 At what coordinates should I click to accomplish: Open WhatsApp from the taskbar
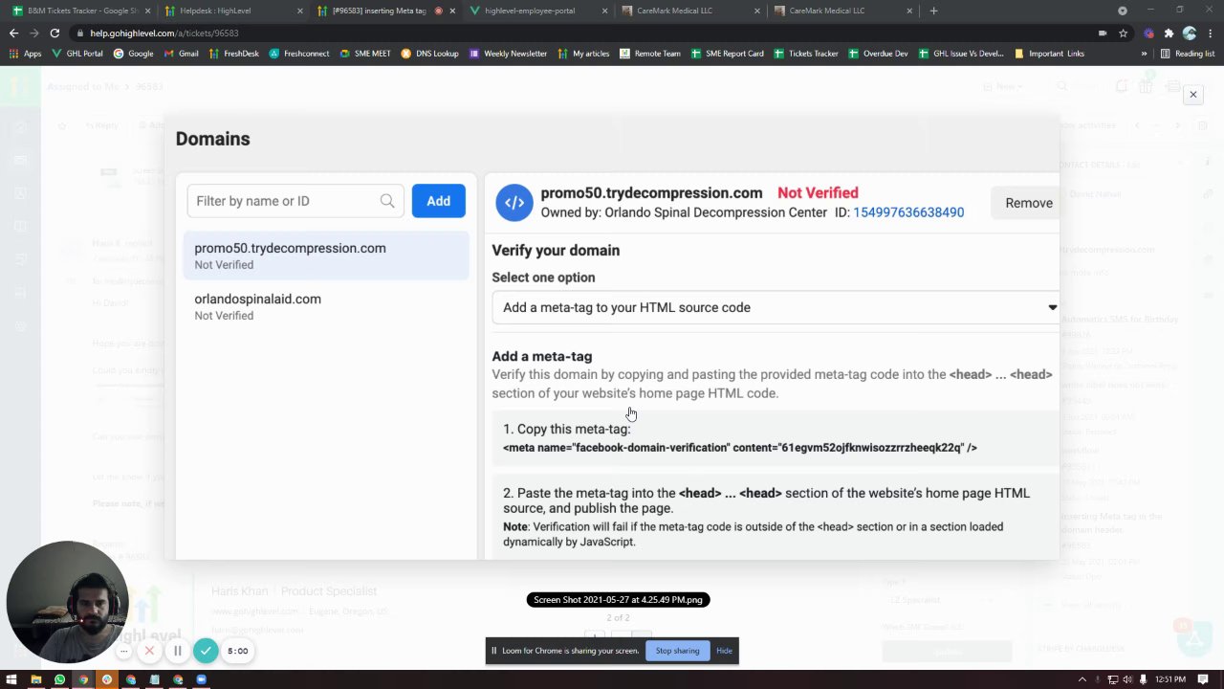(x=59, y=679)
